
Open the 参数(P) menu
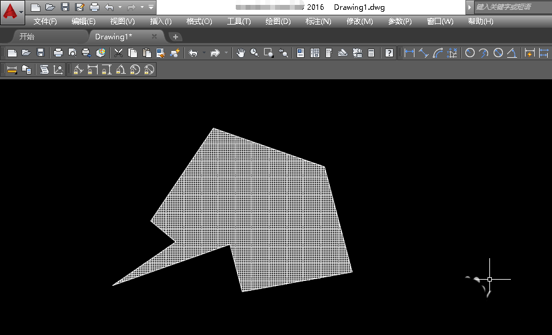pyautogui.click(x=400, y=22)
